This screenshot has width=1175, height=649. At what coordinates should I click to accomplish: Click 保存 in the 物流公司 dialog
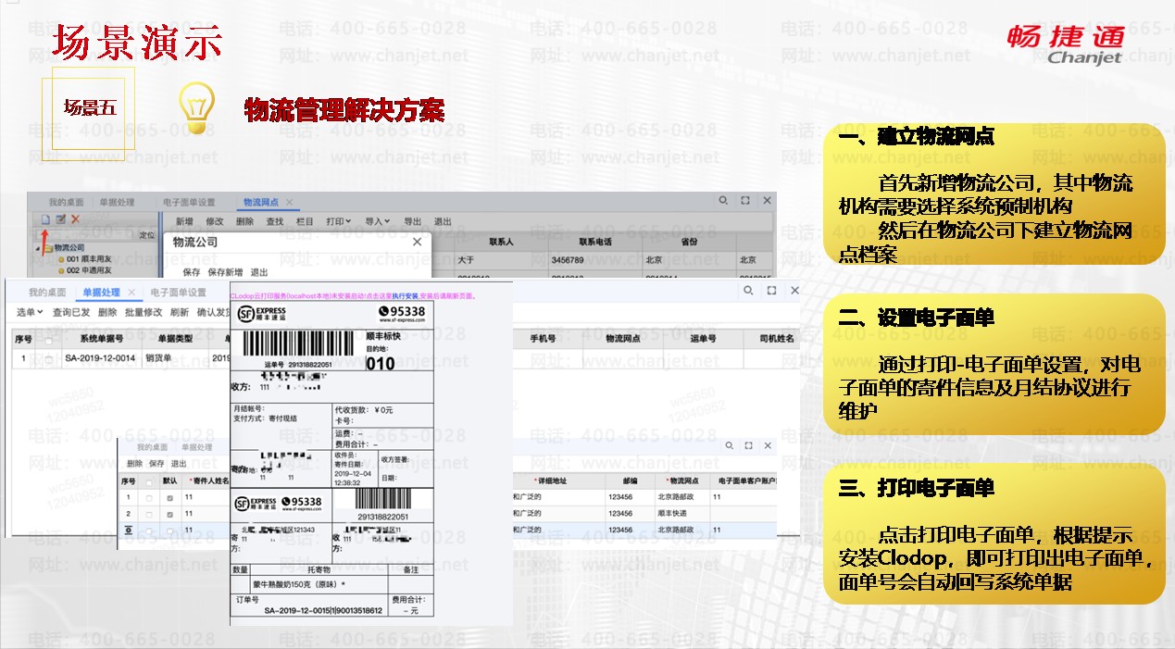192,272
